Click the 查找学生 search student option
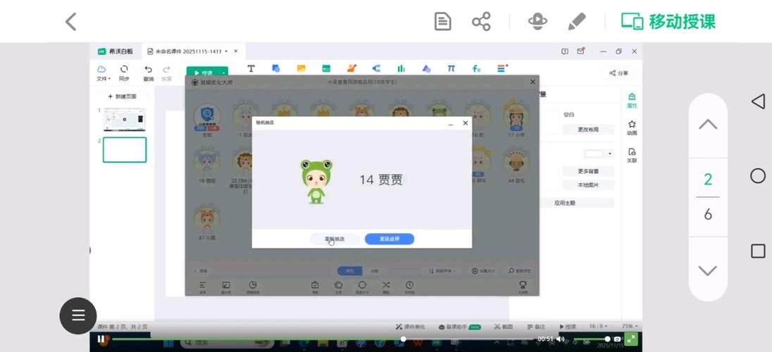Screen dimensions: 772x352 pyautogui.click(x=520, y=271)
